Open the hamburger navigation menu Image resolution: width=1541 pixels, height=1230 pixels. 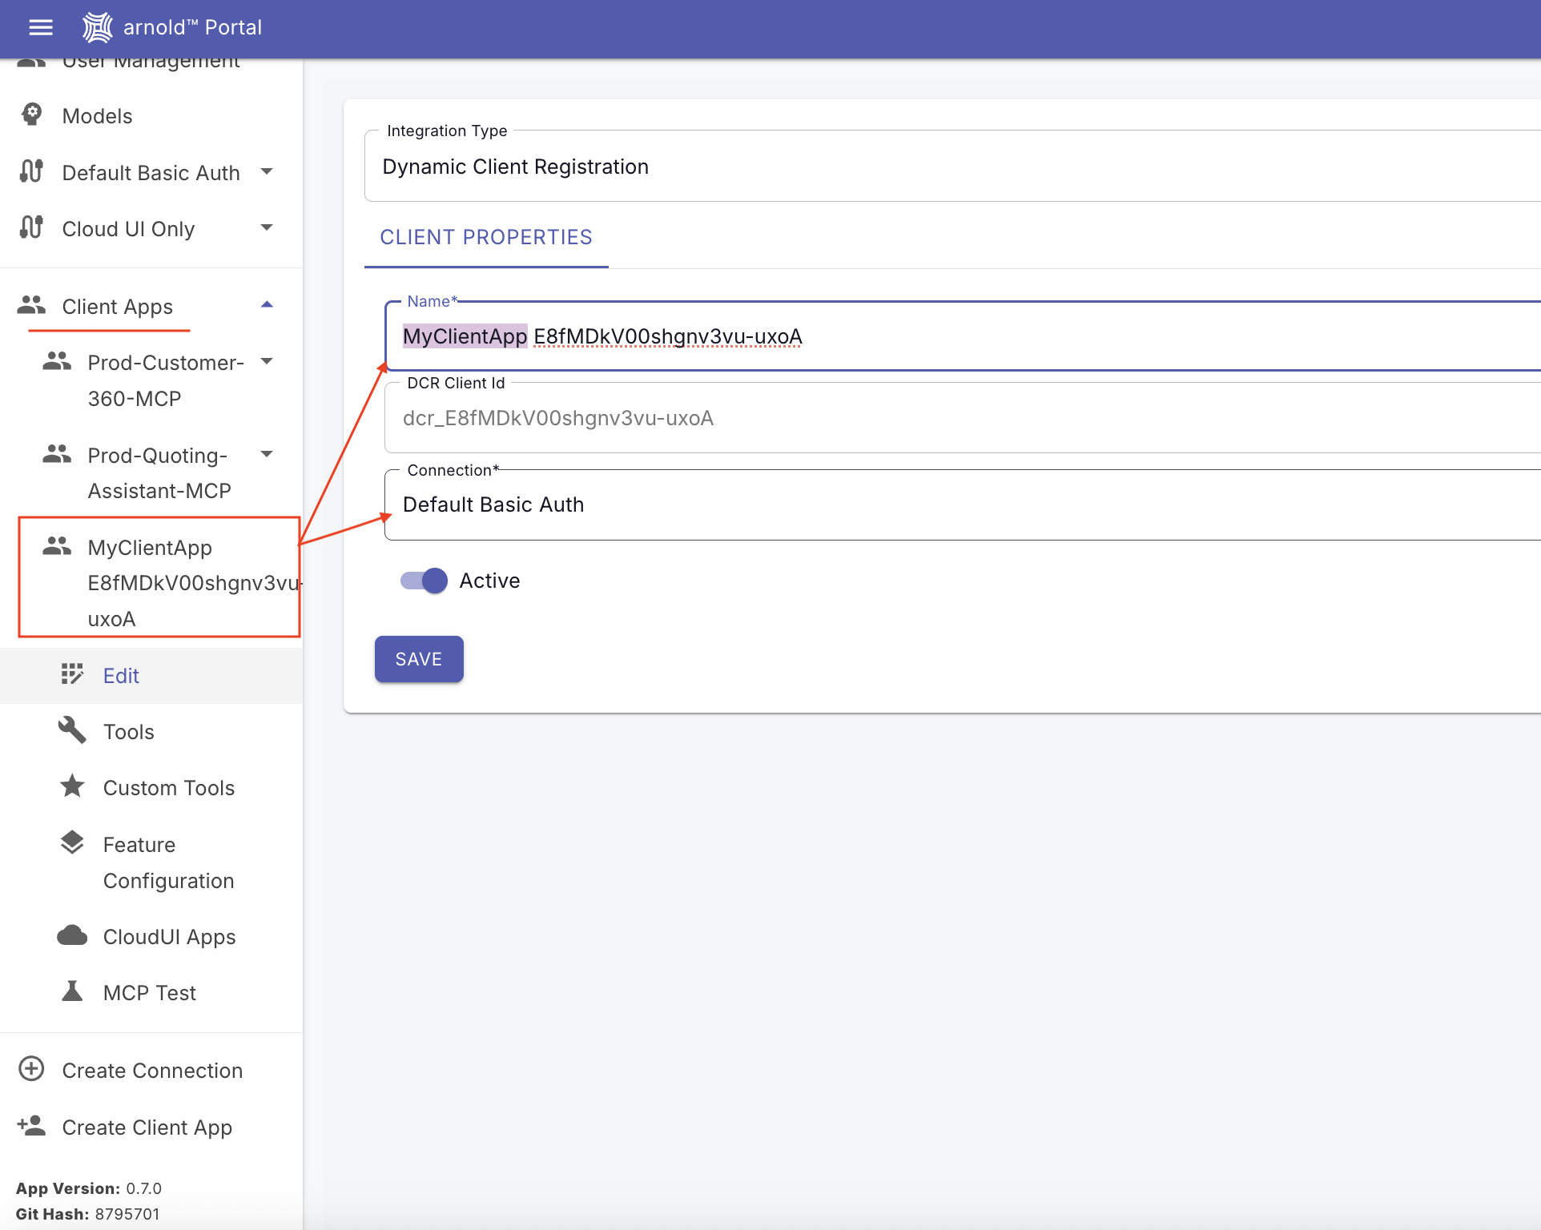tap(41, 27)
